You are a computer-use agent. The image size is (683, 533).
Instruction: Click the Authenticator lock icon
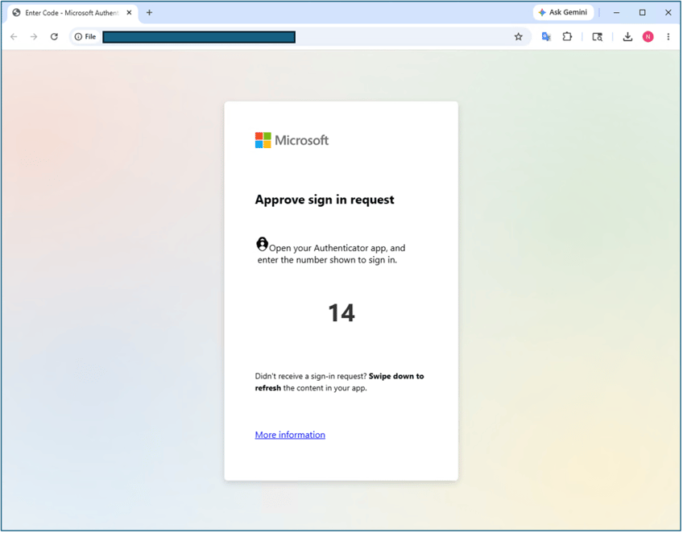pos(262,244)
